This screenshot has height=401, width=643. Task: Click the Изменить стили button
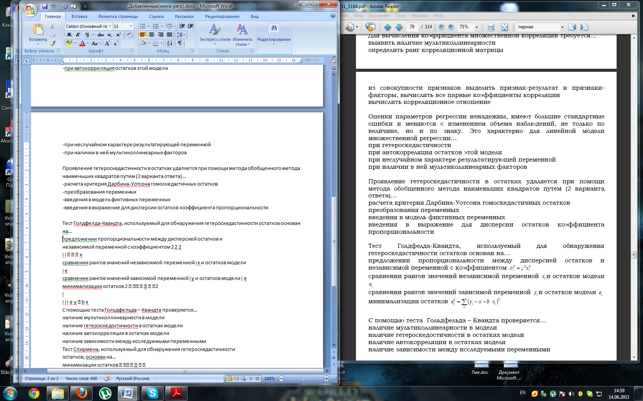tap(243, 35)
